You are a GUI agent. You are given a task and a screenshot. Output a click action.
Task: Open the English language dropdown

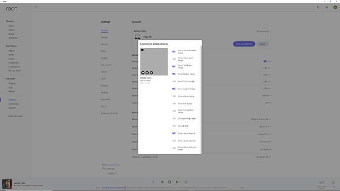tap(112, 173)
